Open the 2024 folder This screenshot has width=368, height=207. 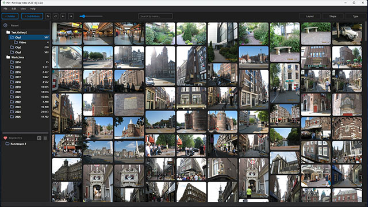pos(29,112)
